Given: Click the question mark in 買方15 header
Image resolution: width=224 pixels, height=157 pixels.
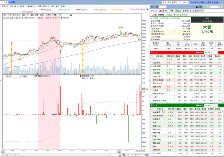Looking at the screenshot, I should click(195, 53).
